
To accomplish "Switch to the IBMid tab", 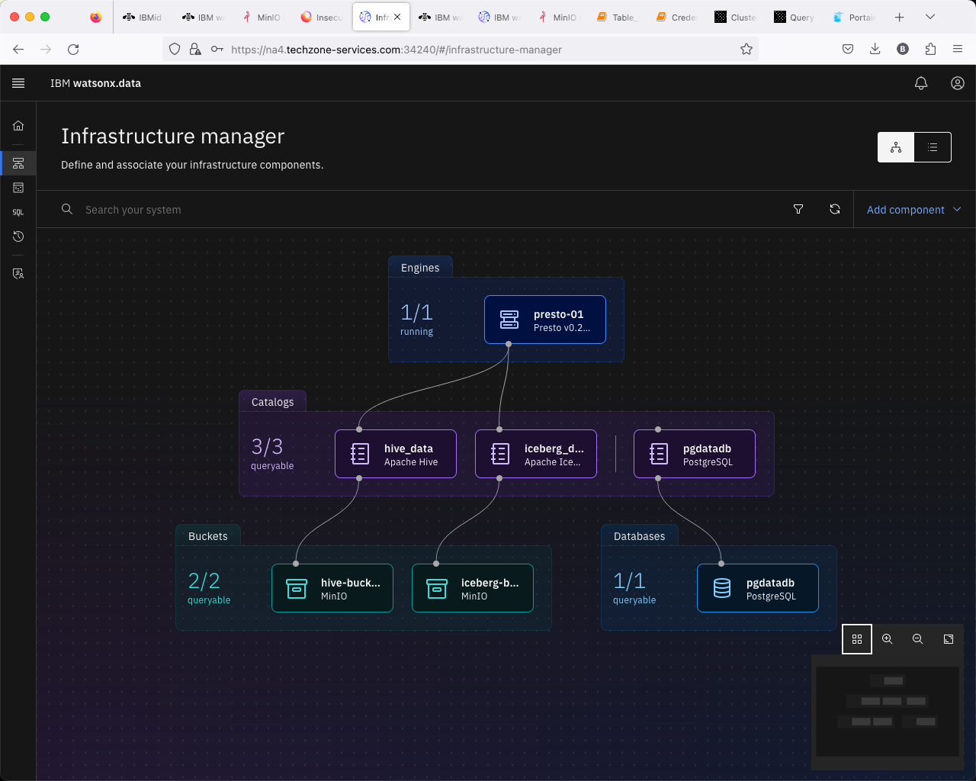I will tap(143, 17).
